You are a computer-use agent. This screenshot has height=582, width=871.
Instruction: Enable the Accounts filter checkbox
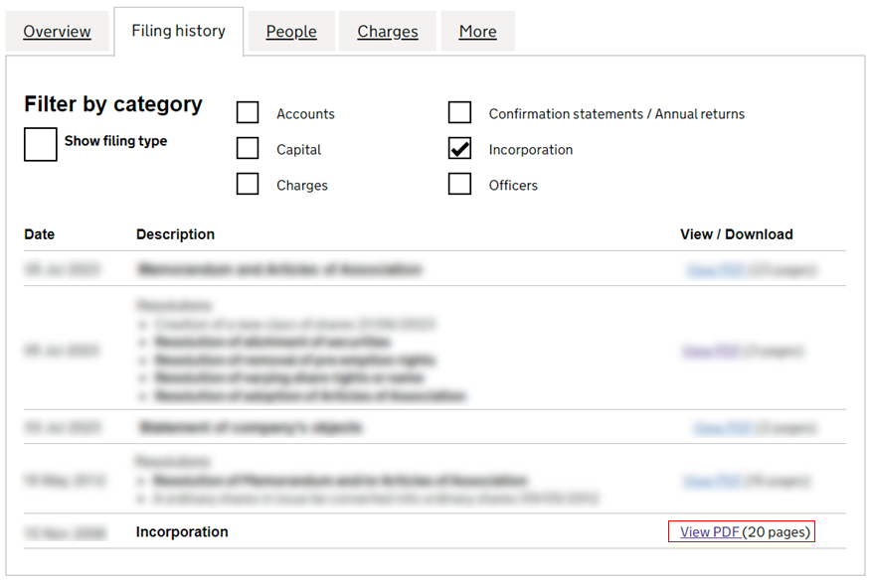248,112
